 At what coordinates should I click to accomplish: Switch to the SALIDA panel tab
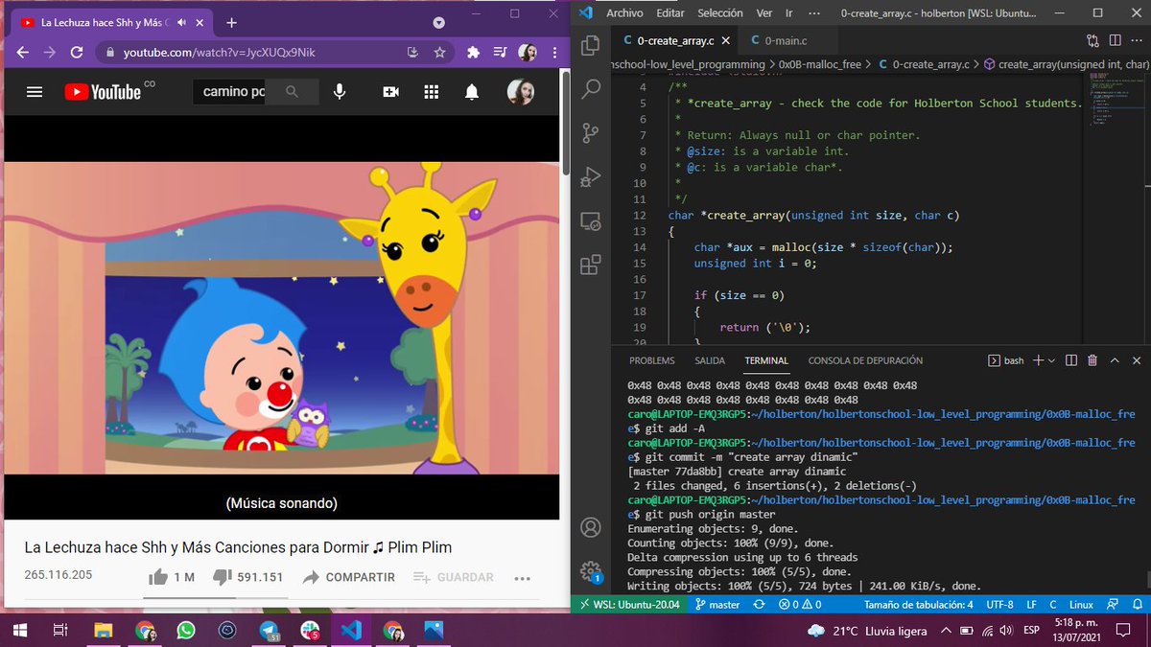(710, 360)
